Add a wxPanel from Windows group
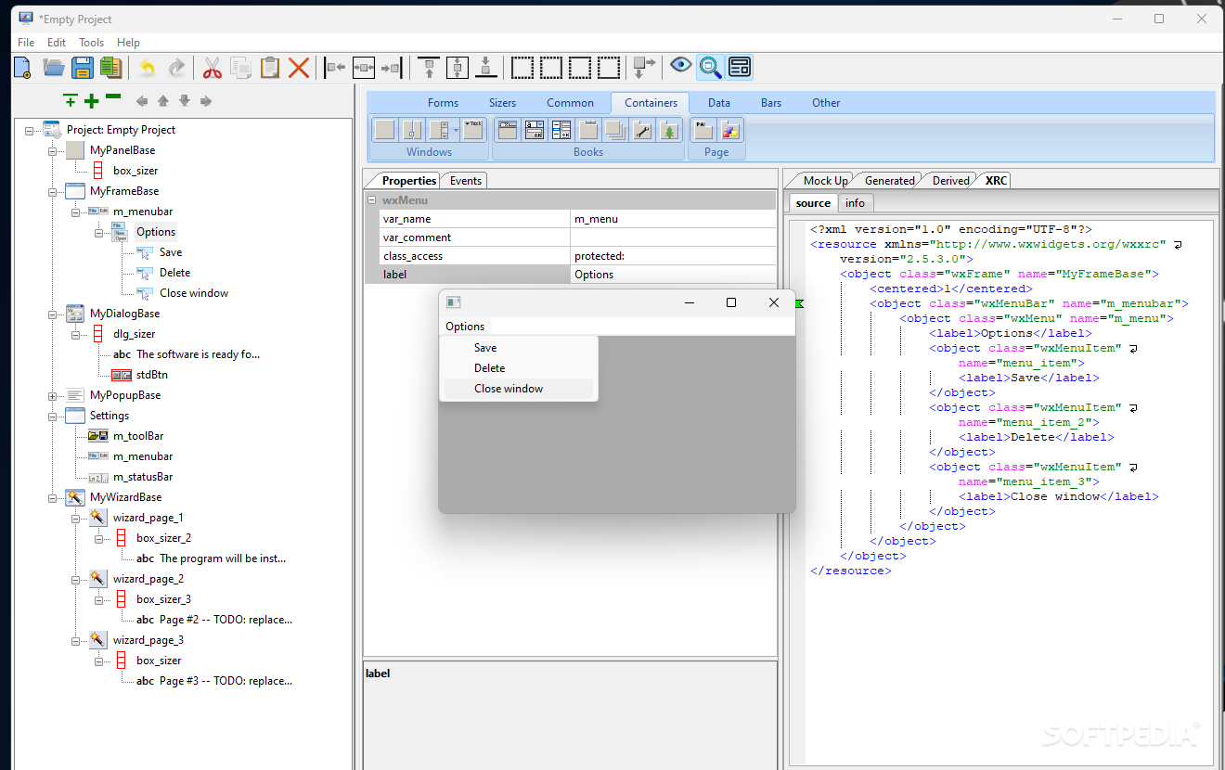Image resolution: width=1225 pixels, height=770 pixels. 384,130
